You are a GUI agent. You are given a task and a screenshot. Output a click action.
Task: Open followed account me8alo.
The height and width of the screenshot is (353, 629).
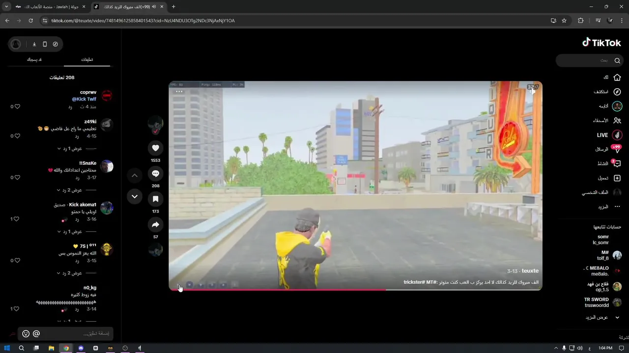[603, 271]
